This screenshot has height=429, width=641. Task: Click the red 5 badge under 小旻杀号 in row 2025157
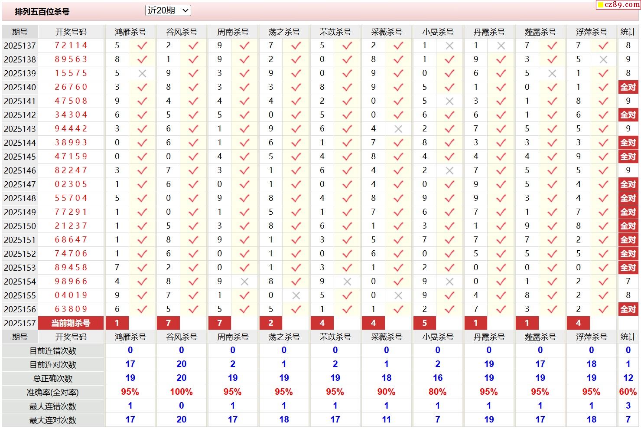[425, 323]
